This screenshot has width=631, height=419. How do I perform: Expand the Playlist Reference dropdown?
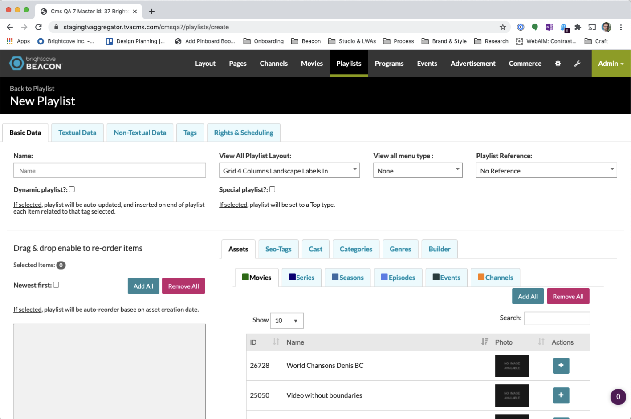[546, 171]
